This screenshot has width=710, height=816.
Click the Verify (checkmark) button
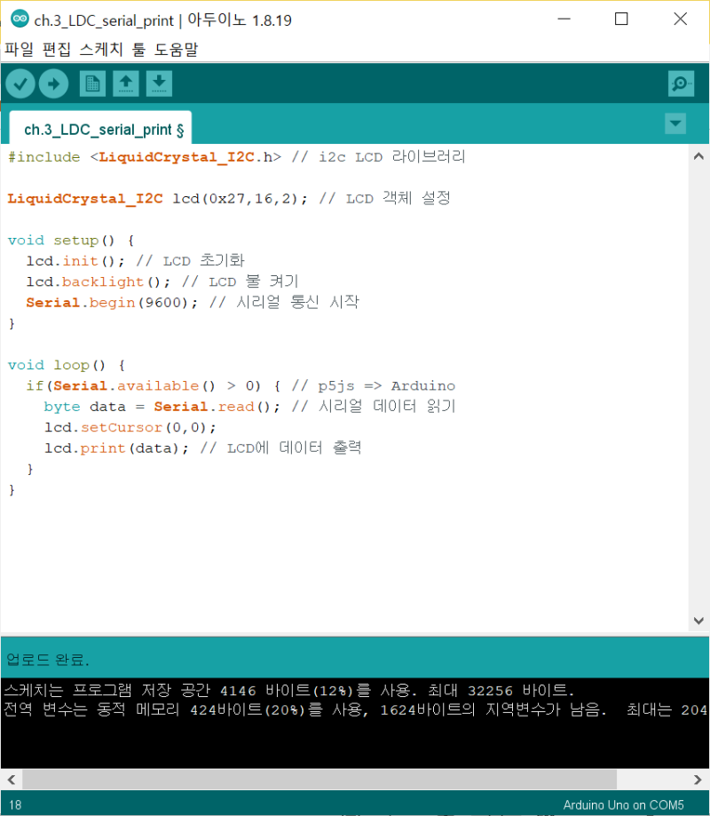(x=20, y=83)
